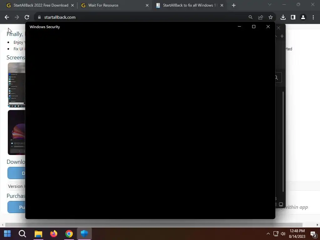This screenshot has height=240, width=320.
Task: Show hidden system tray icons
Action: coord(268,234)
